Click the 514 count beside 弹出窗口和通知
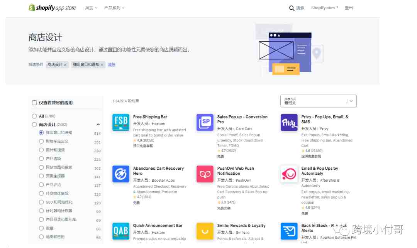The image size is (417, 248). [x=97, y=133]
